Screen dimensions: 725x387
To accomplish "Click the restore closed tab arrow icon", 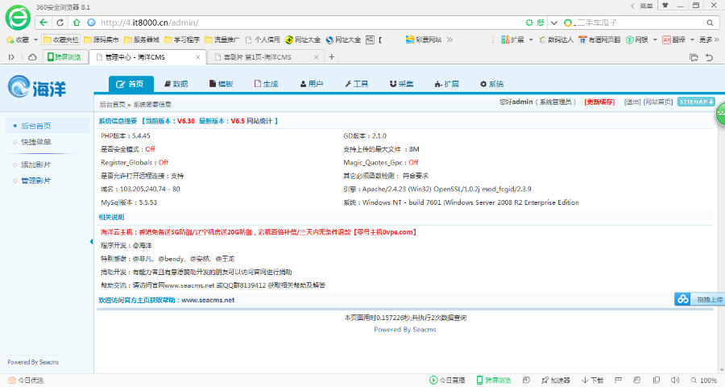I will click(x=709, y=57).
